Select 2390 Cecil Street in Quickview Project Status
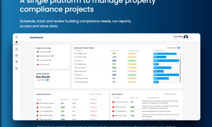 coord(80,68)
